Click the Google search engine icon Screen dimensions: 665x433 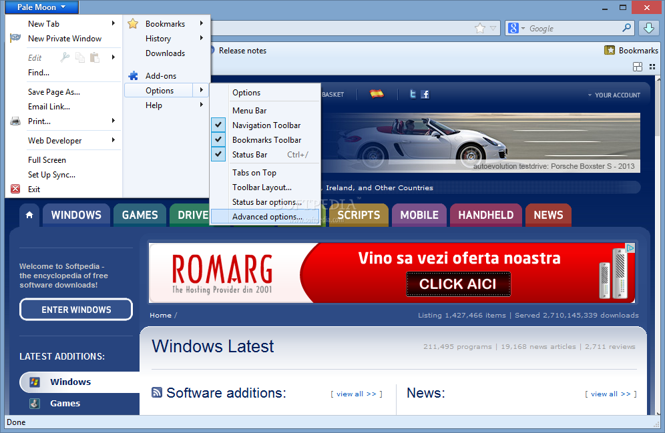click(513, 29)
